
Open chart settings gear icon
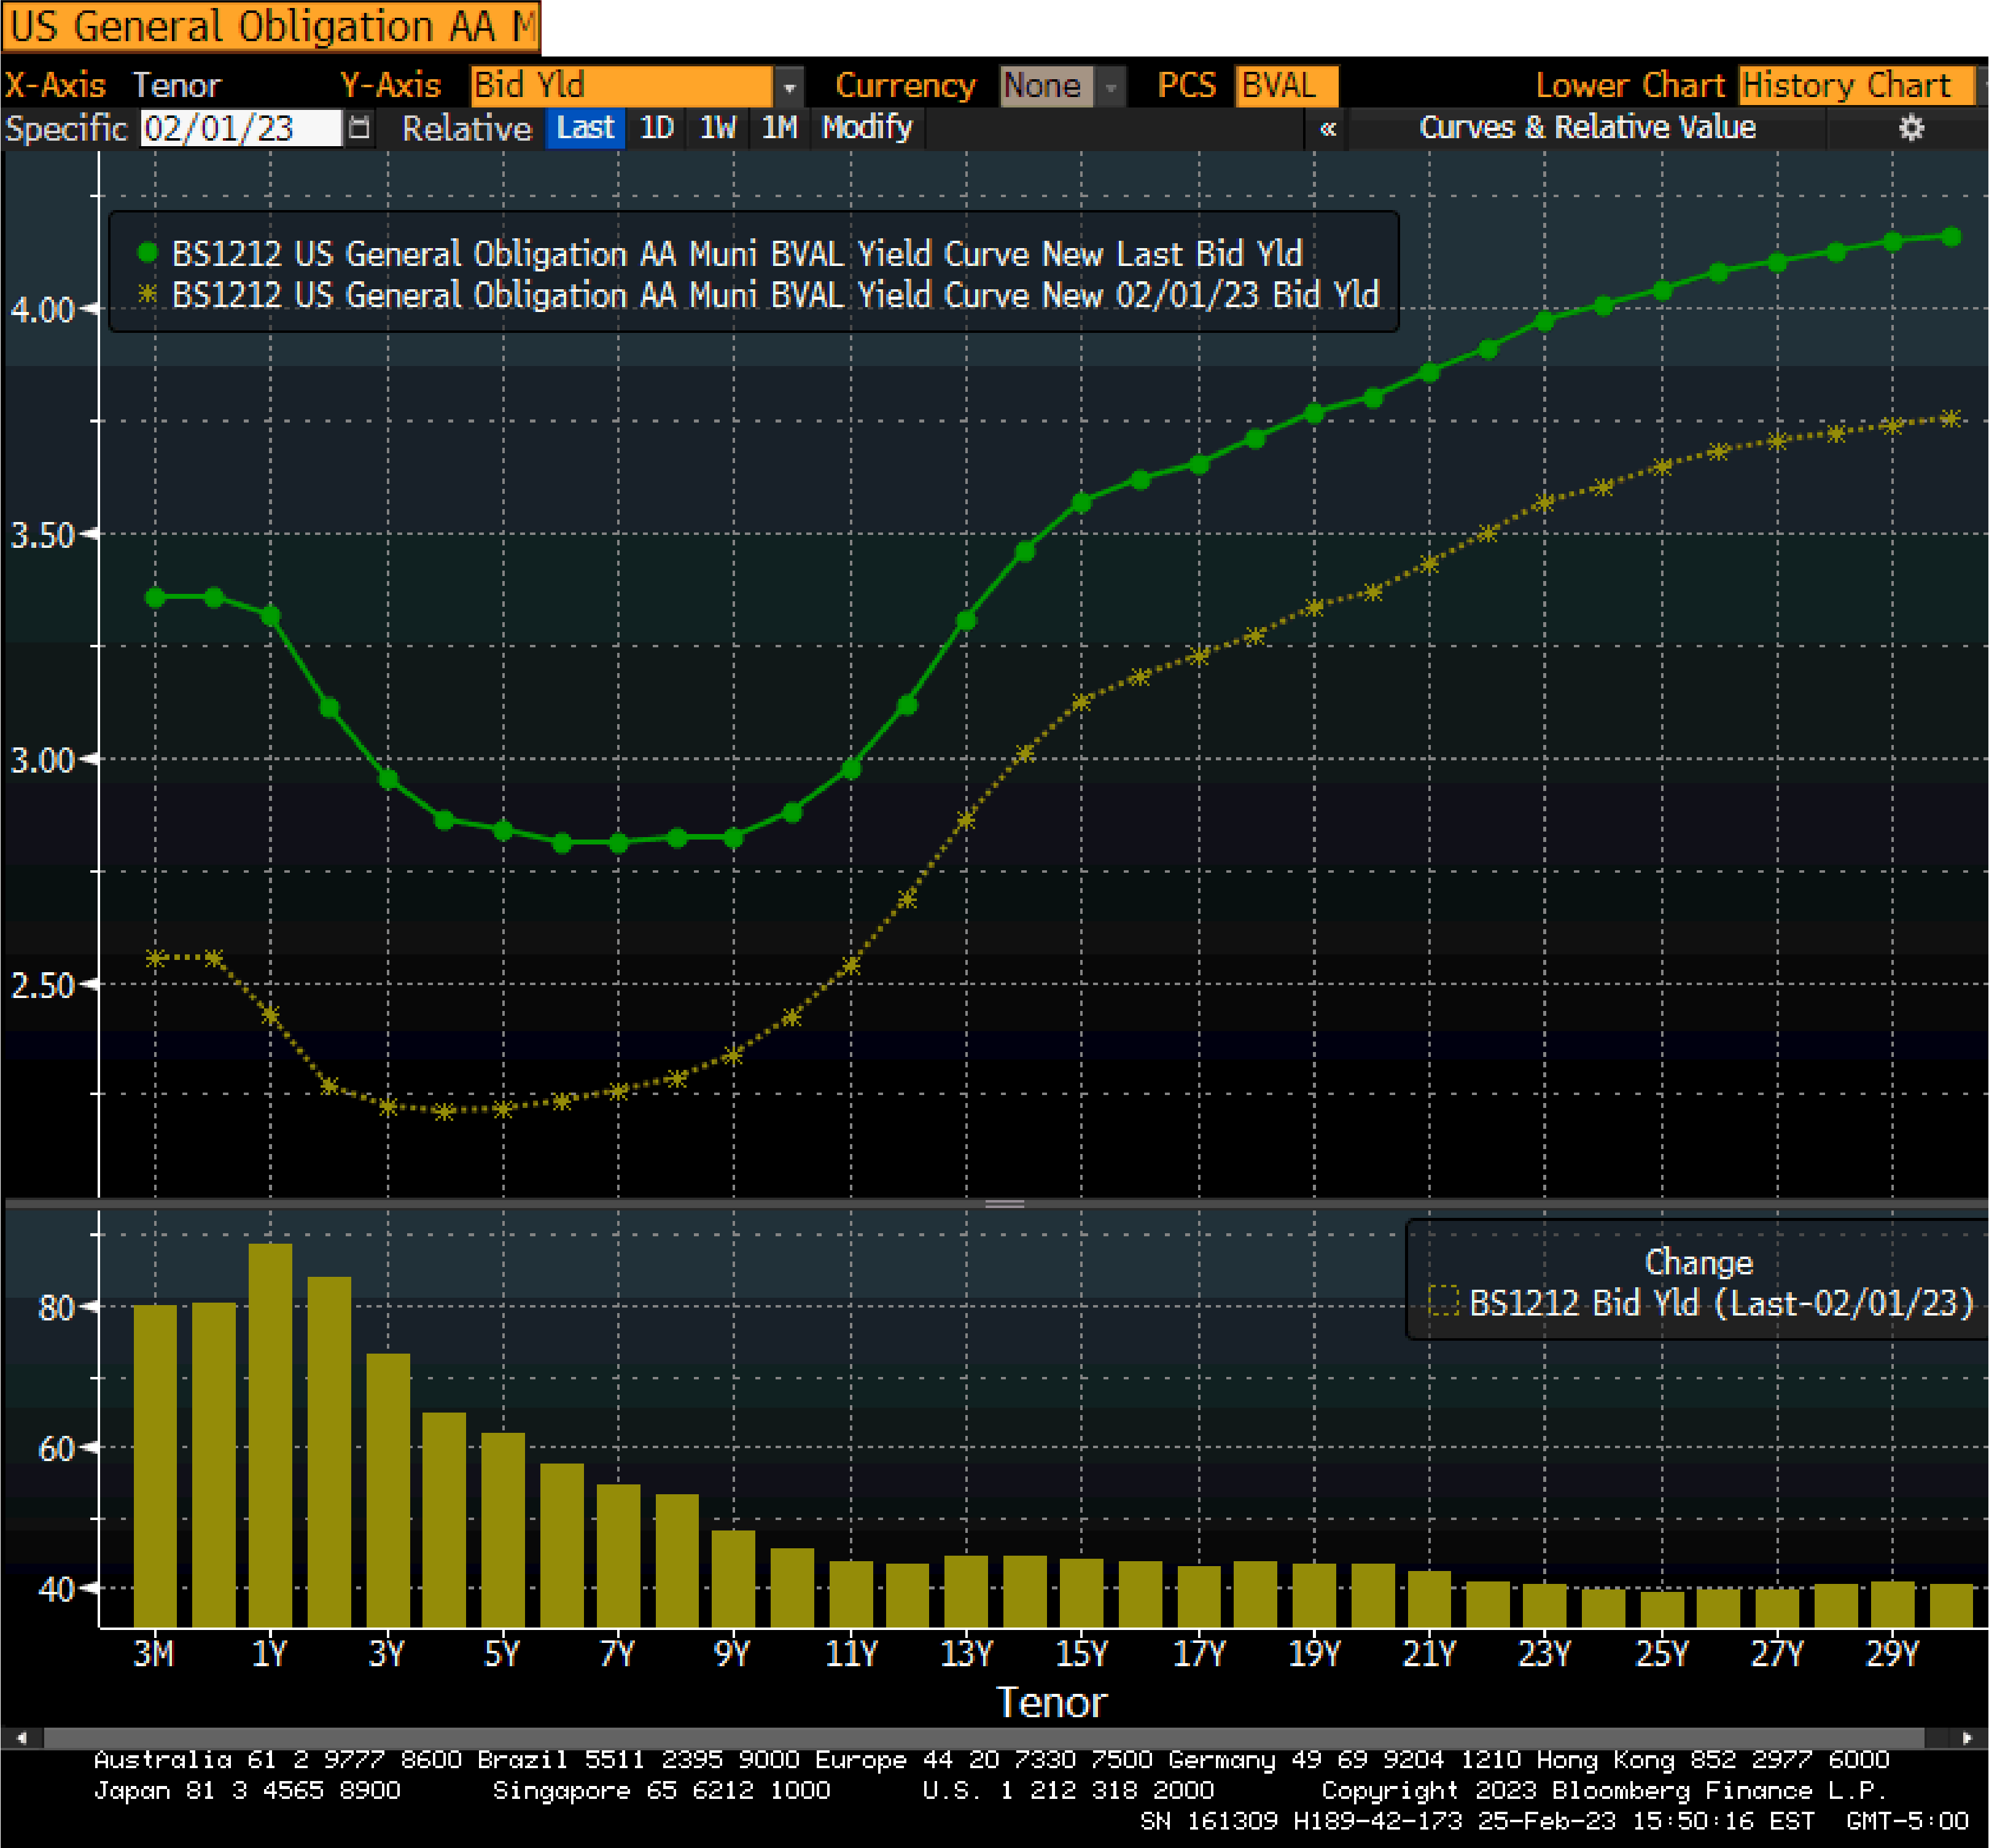click(1911, 128)
